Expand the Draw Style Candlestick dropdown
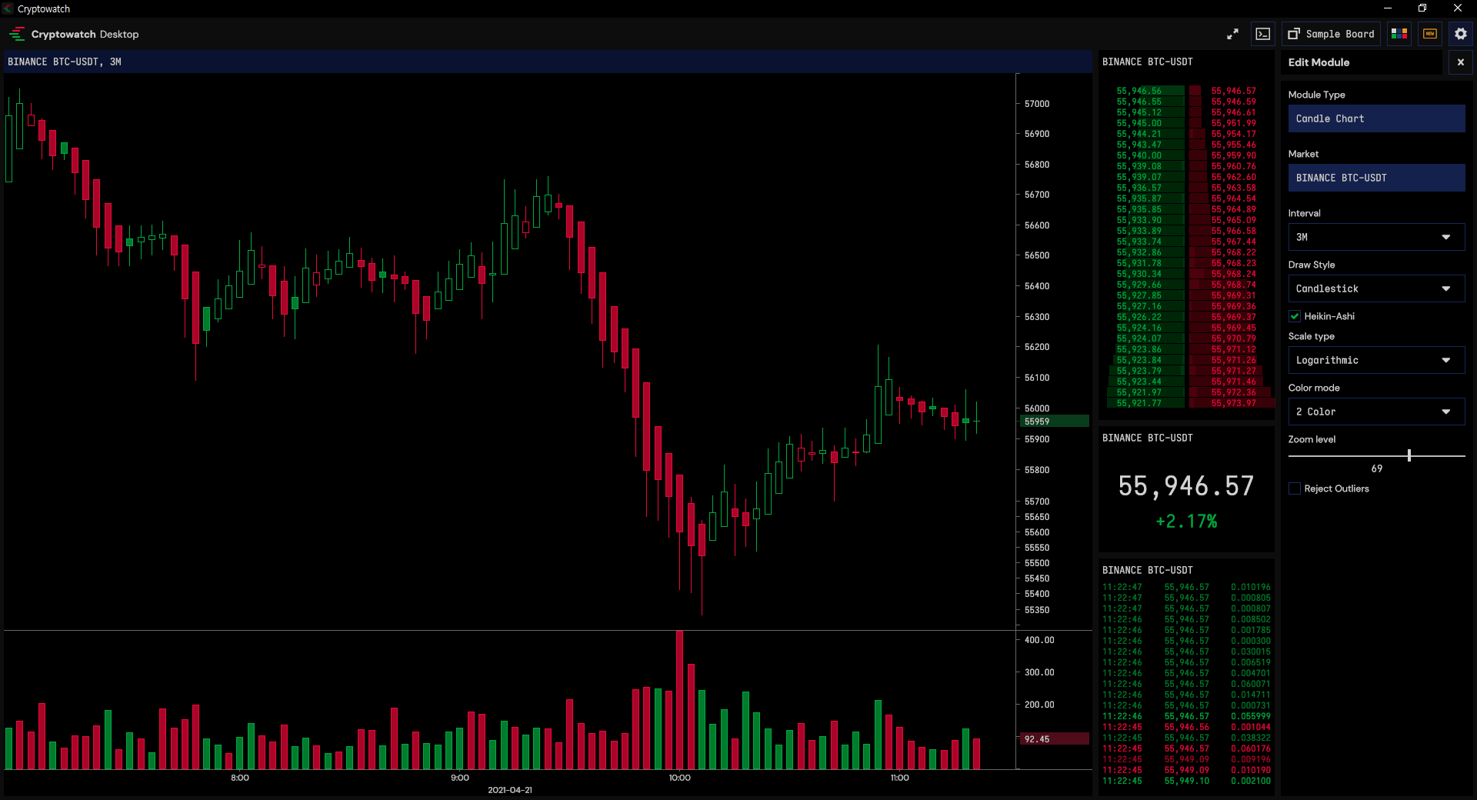This screenshot has height=800, width=1477. point(1376,288)
